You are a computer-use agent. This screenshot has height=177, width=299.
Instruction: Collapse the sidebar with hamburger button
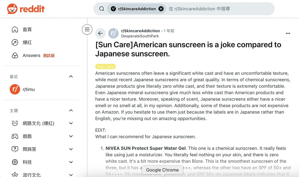tap(87, 29)
